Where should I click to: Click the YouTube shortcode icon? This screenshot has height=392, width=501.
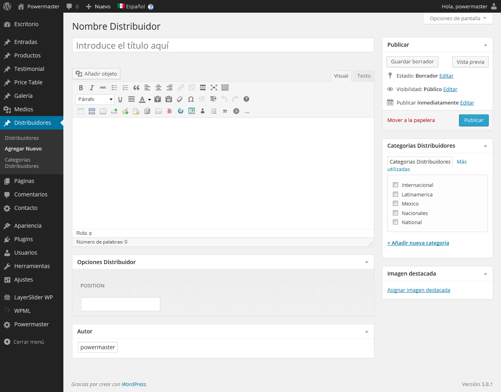click(170, 111)
